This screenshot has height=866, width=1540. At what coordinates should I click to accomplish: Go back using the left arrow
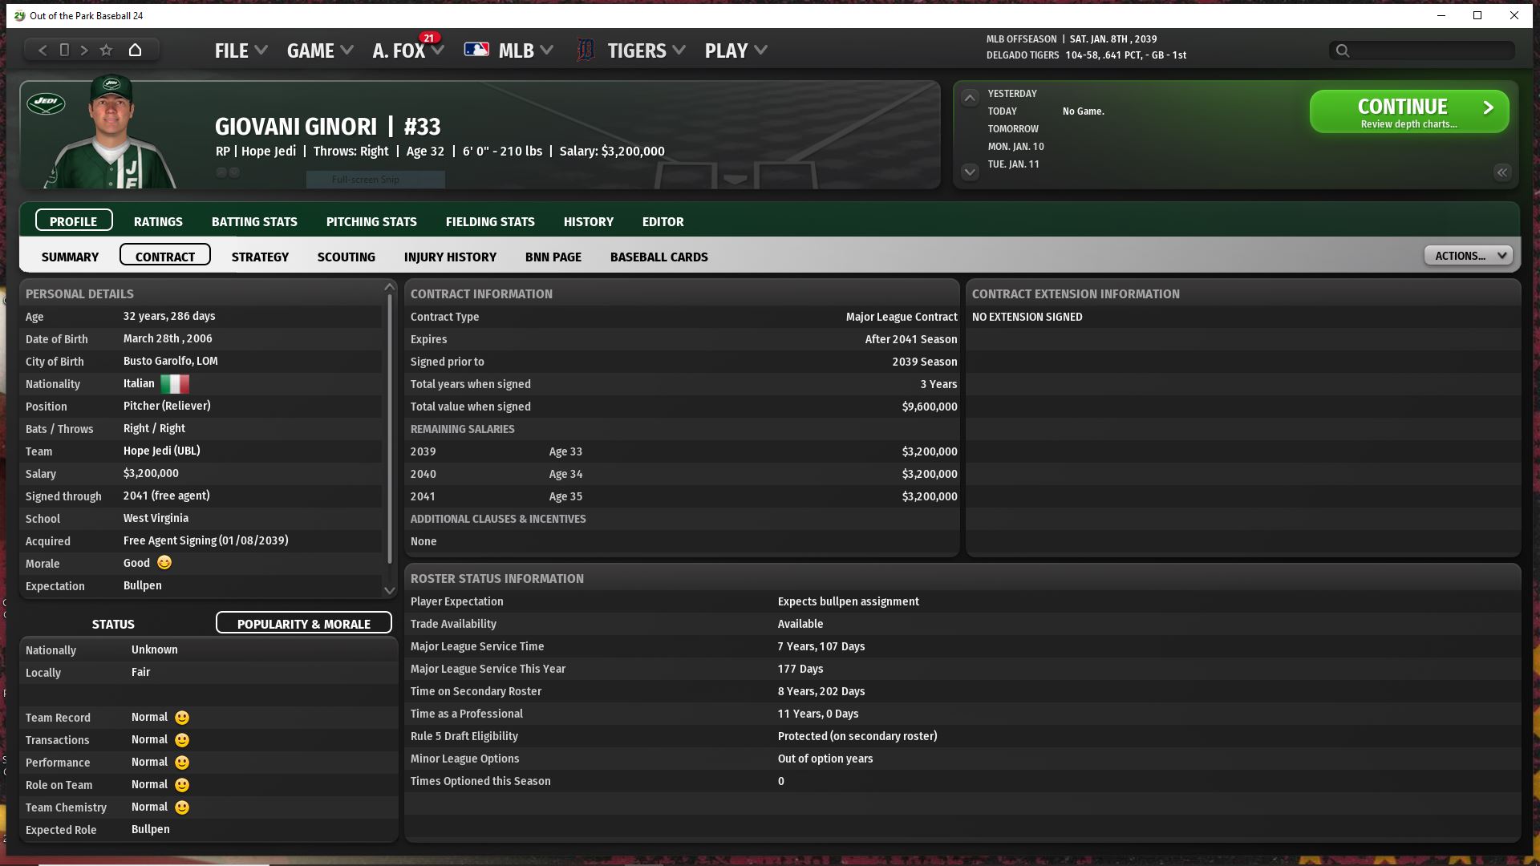43,51
